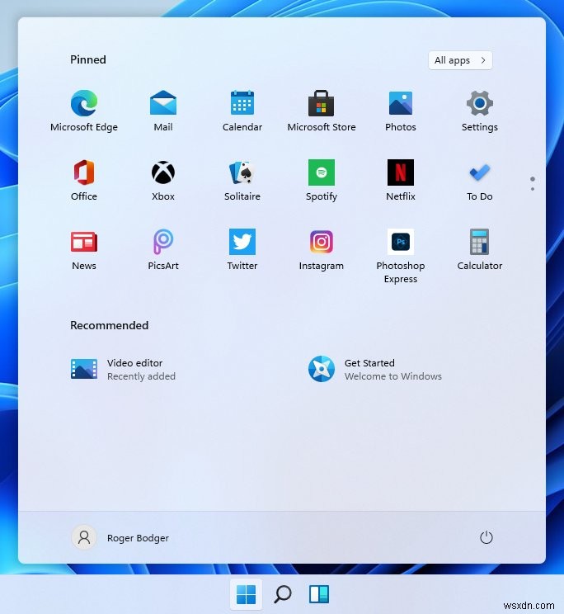The width and height of the screenshot is (564, 614).
Task: Click 'Welcome to Windows' subtitle text
Action: [x=393, y=376]
